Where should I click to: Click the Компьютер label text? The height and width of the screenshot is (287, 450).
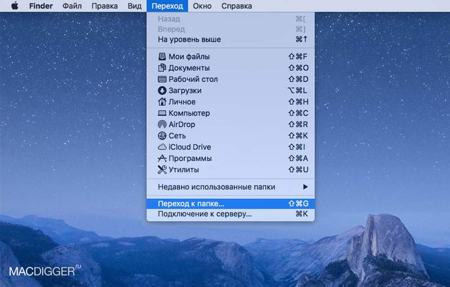pyautogui.click(x=189, y=113)
